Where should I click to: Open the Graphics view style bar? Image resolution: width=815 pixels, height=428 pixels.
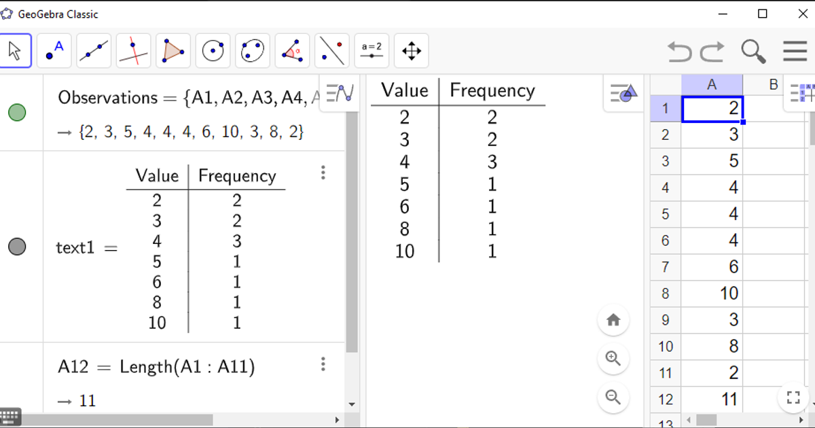click(x=623, y=93)
